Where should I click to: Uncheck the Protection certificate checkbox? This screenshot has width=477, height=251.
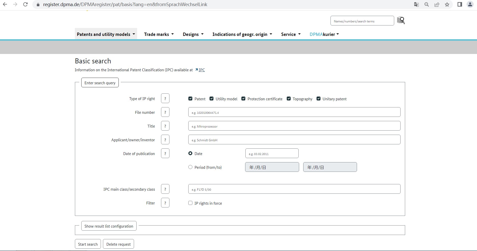click(x=243, y=99)
